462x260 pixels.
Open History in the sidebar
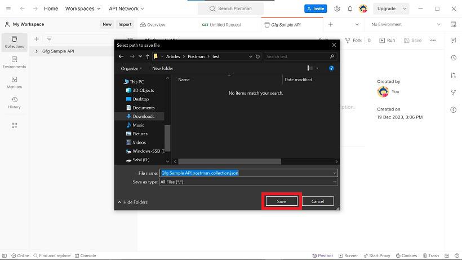[x=14, y=103]
